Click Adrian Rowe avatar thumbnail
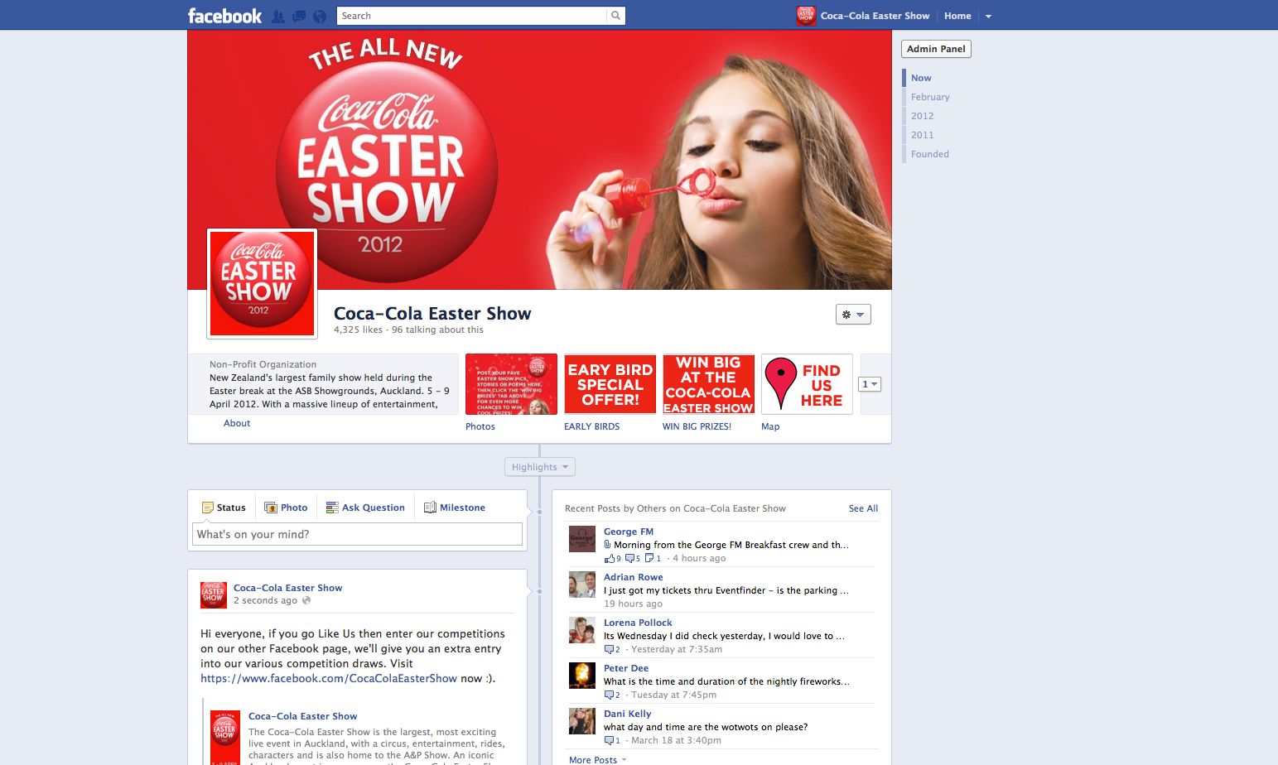This screenshot has width=1278, height=765. [x=582, y=585]
